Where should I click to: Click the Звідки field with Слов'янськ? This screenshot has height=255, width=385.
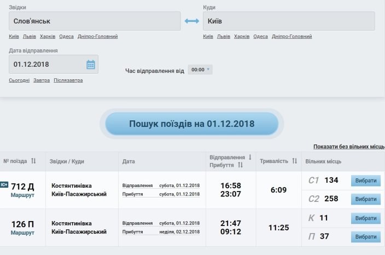(x=95, y=21)
